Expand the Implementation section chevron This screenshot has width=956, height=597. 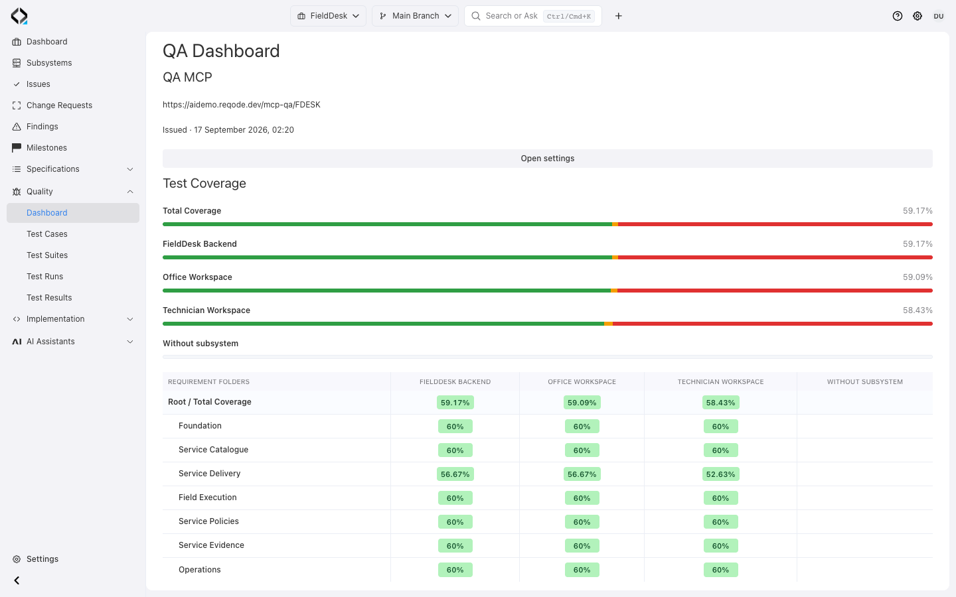[130, 319]
